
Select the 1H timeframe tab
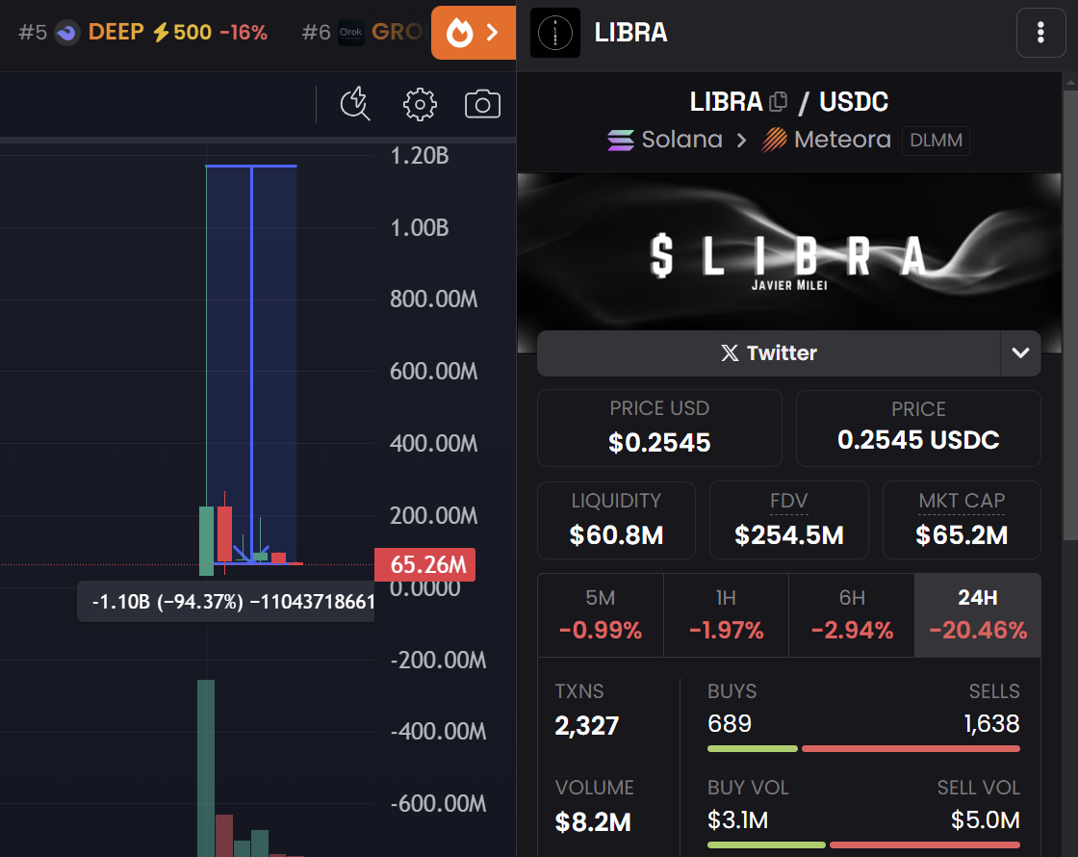726,615
